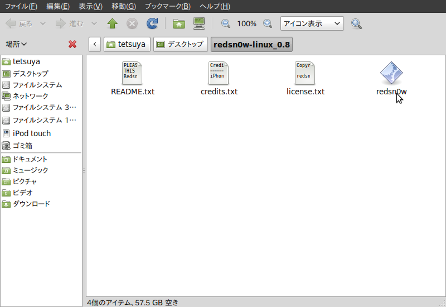Viewport: 446px width, 307px height.
Task: Open ゴミ箱 trash in sidebar
Action: [x=41, y=146]
